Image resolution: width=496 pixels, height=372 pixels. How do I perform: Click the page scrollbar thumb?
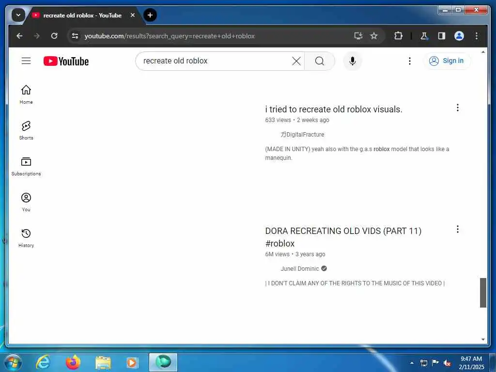click(x=483, y=293)
